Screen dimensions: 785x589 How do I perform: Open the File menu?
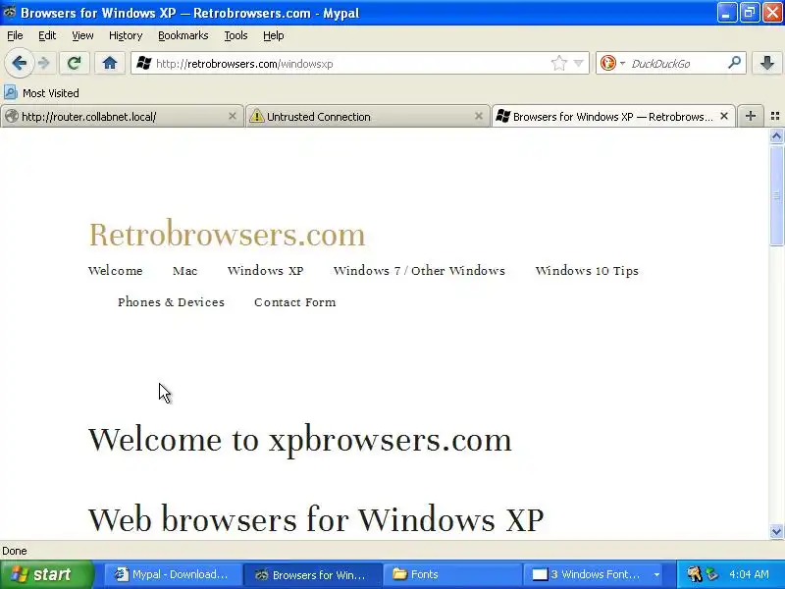tap(15, 35)
